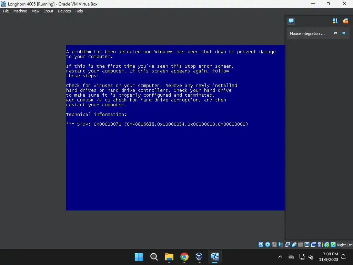Click the Right Ctrl host key label
The image size is (353, 265).
tap(345, 245)
